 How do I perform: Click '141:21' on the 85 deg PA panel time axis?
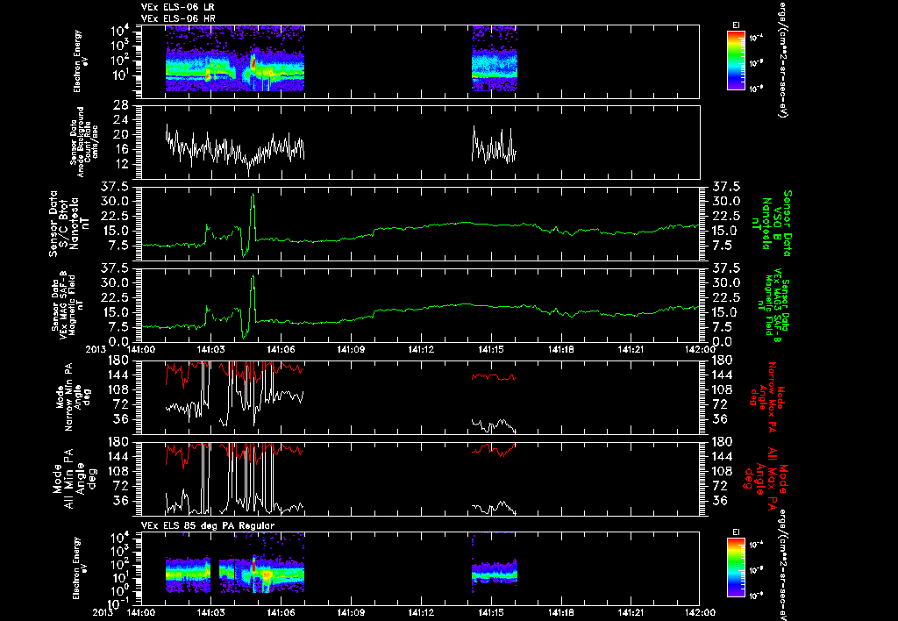pos(631,613)
